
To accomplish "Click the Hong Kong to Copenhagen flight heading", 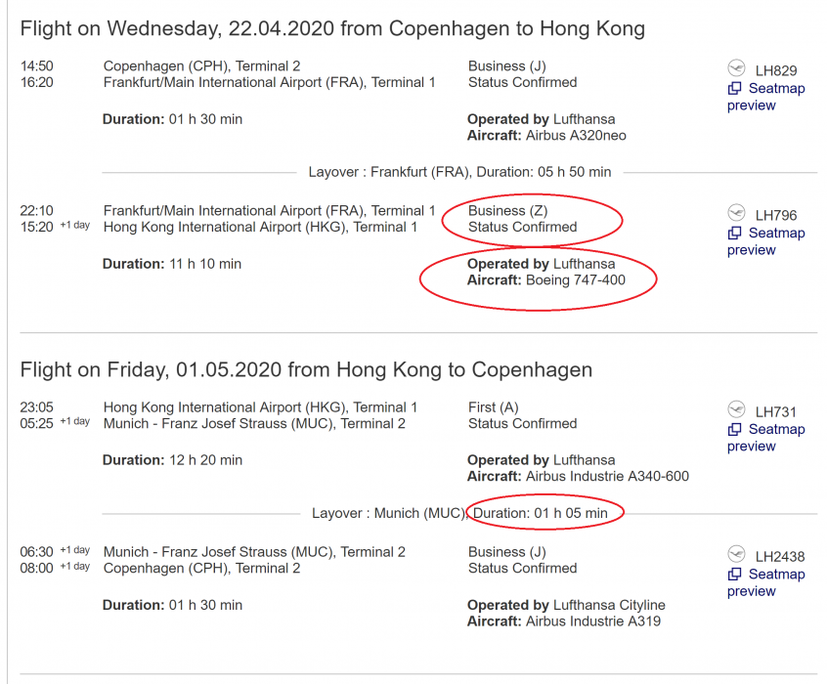I will point(306,370).
